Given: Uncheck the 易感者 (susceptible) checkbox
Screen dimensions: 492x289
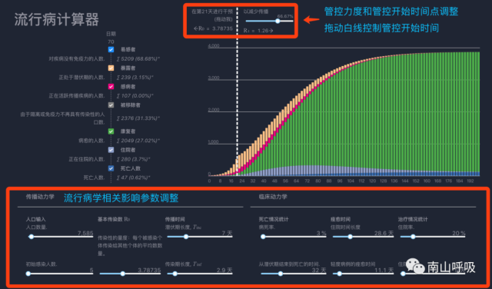Looking at the screenshot, I should pyautogui.click(x=111, y=50).
